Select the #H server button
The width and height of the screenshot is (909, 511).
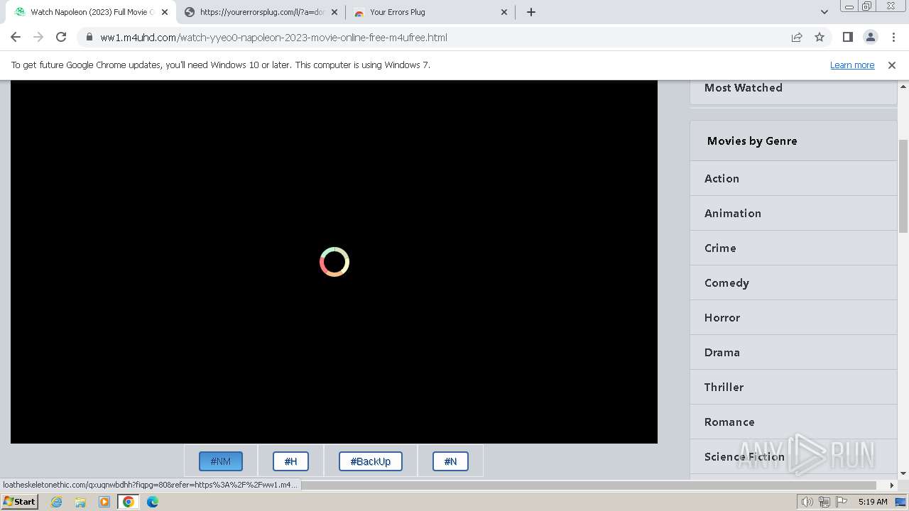pos(290,461)
